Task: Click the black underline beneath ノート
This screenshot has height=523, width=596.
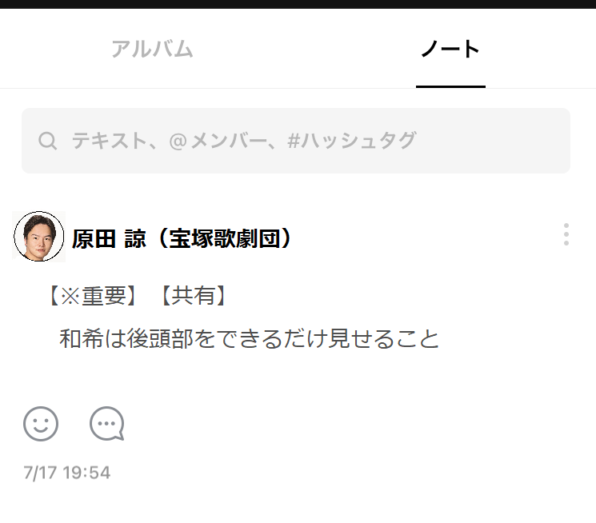Action: pos(450,86)
